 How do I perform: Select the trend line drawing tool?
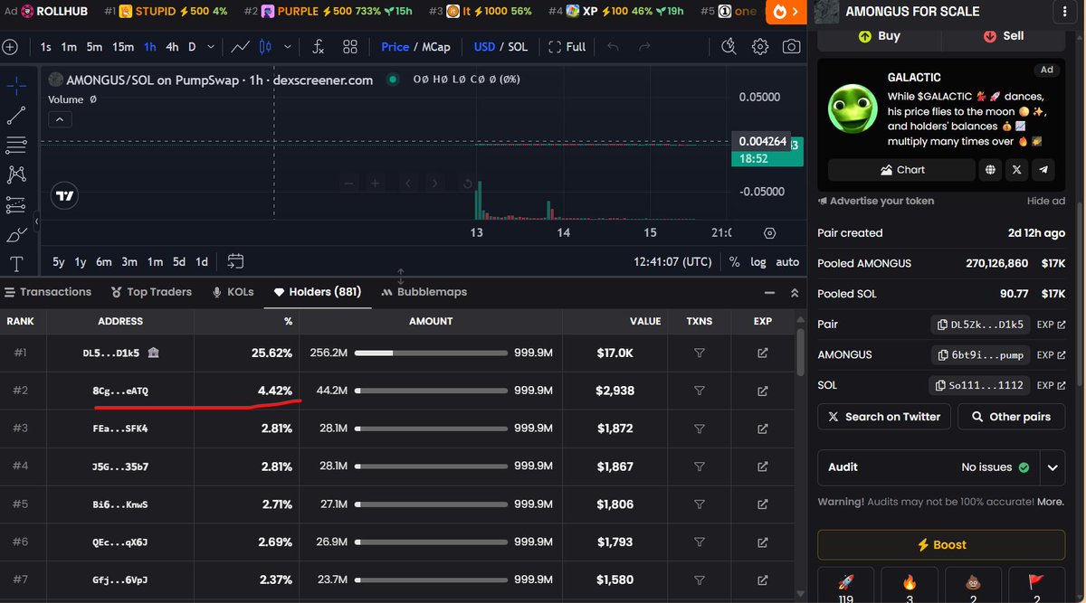pyautogui.click(x=15, y=115)
